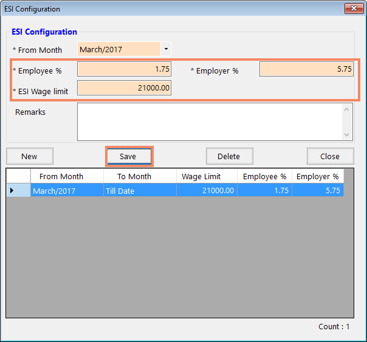This screenshot has height=342, width=367.
Task: Click the 5.75 cell in the grid row
Action: click(x=318, y=190)
